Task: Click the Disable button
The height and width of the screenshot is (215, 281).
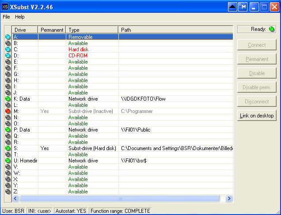Action: coord(257,73)
